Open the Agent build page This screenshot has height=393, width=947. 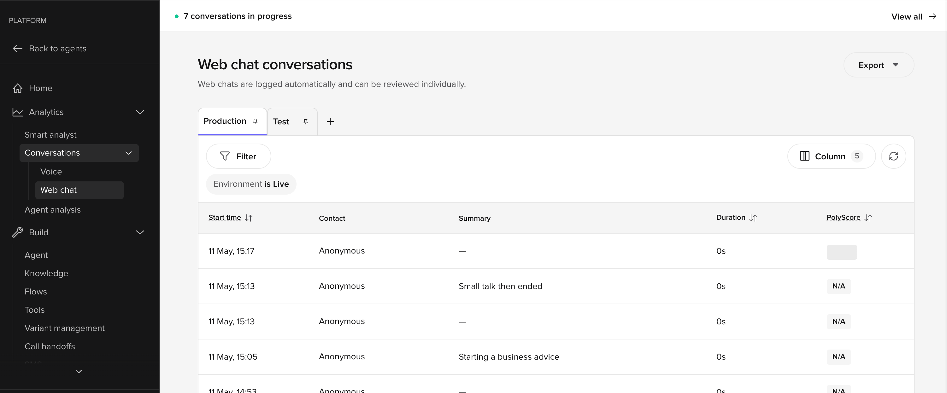(36, 255)
